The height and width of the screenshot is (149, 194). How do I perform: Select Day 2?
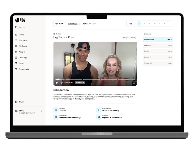click(x=144, y=23)
